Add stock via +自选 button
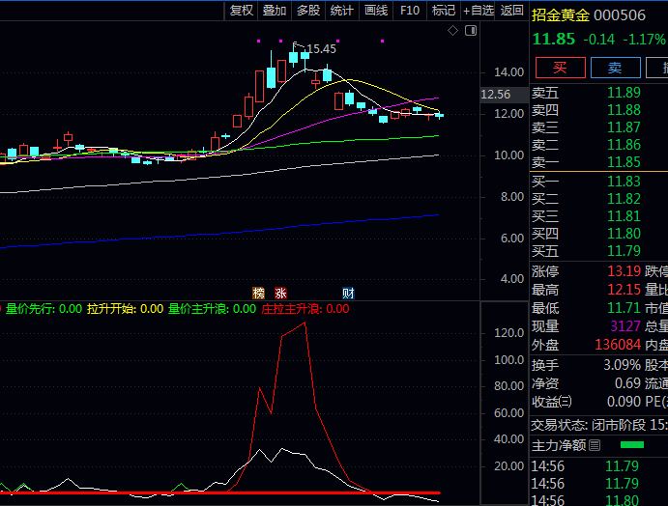668x506 pixels. (479, 11)
